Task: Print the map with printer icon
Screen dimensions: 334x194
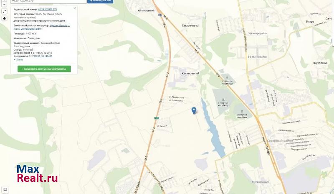Action: [4, 18]
